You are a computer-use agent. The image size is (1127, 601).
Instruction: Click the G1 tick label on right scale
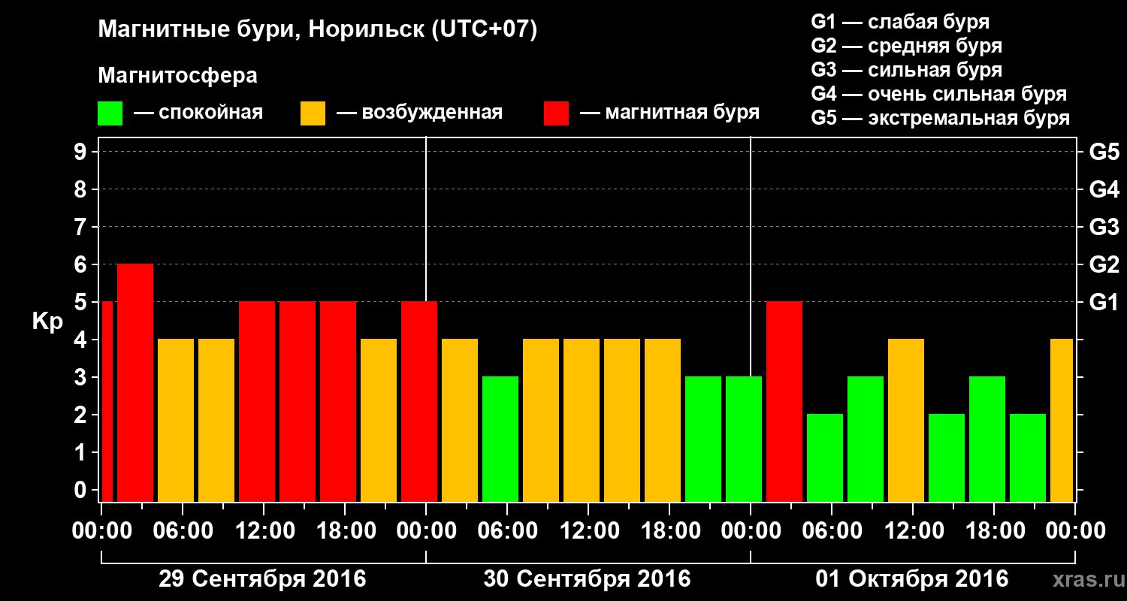click(1104, 302)
